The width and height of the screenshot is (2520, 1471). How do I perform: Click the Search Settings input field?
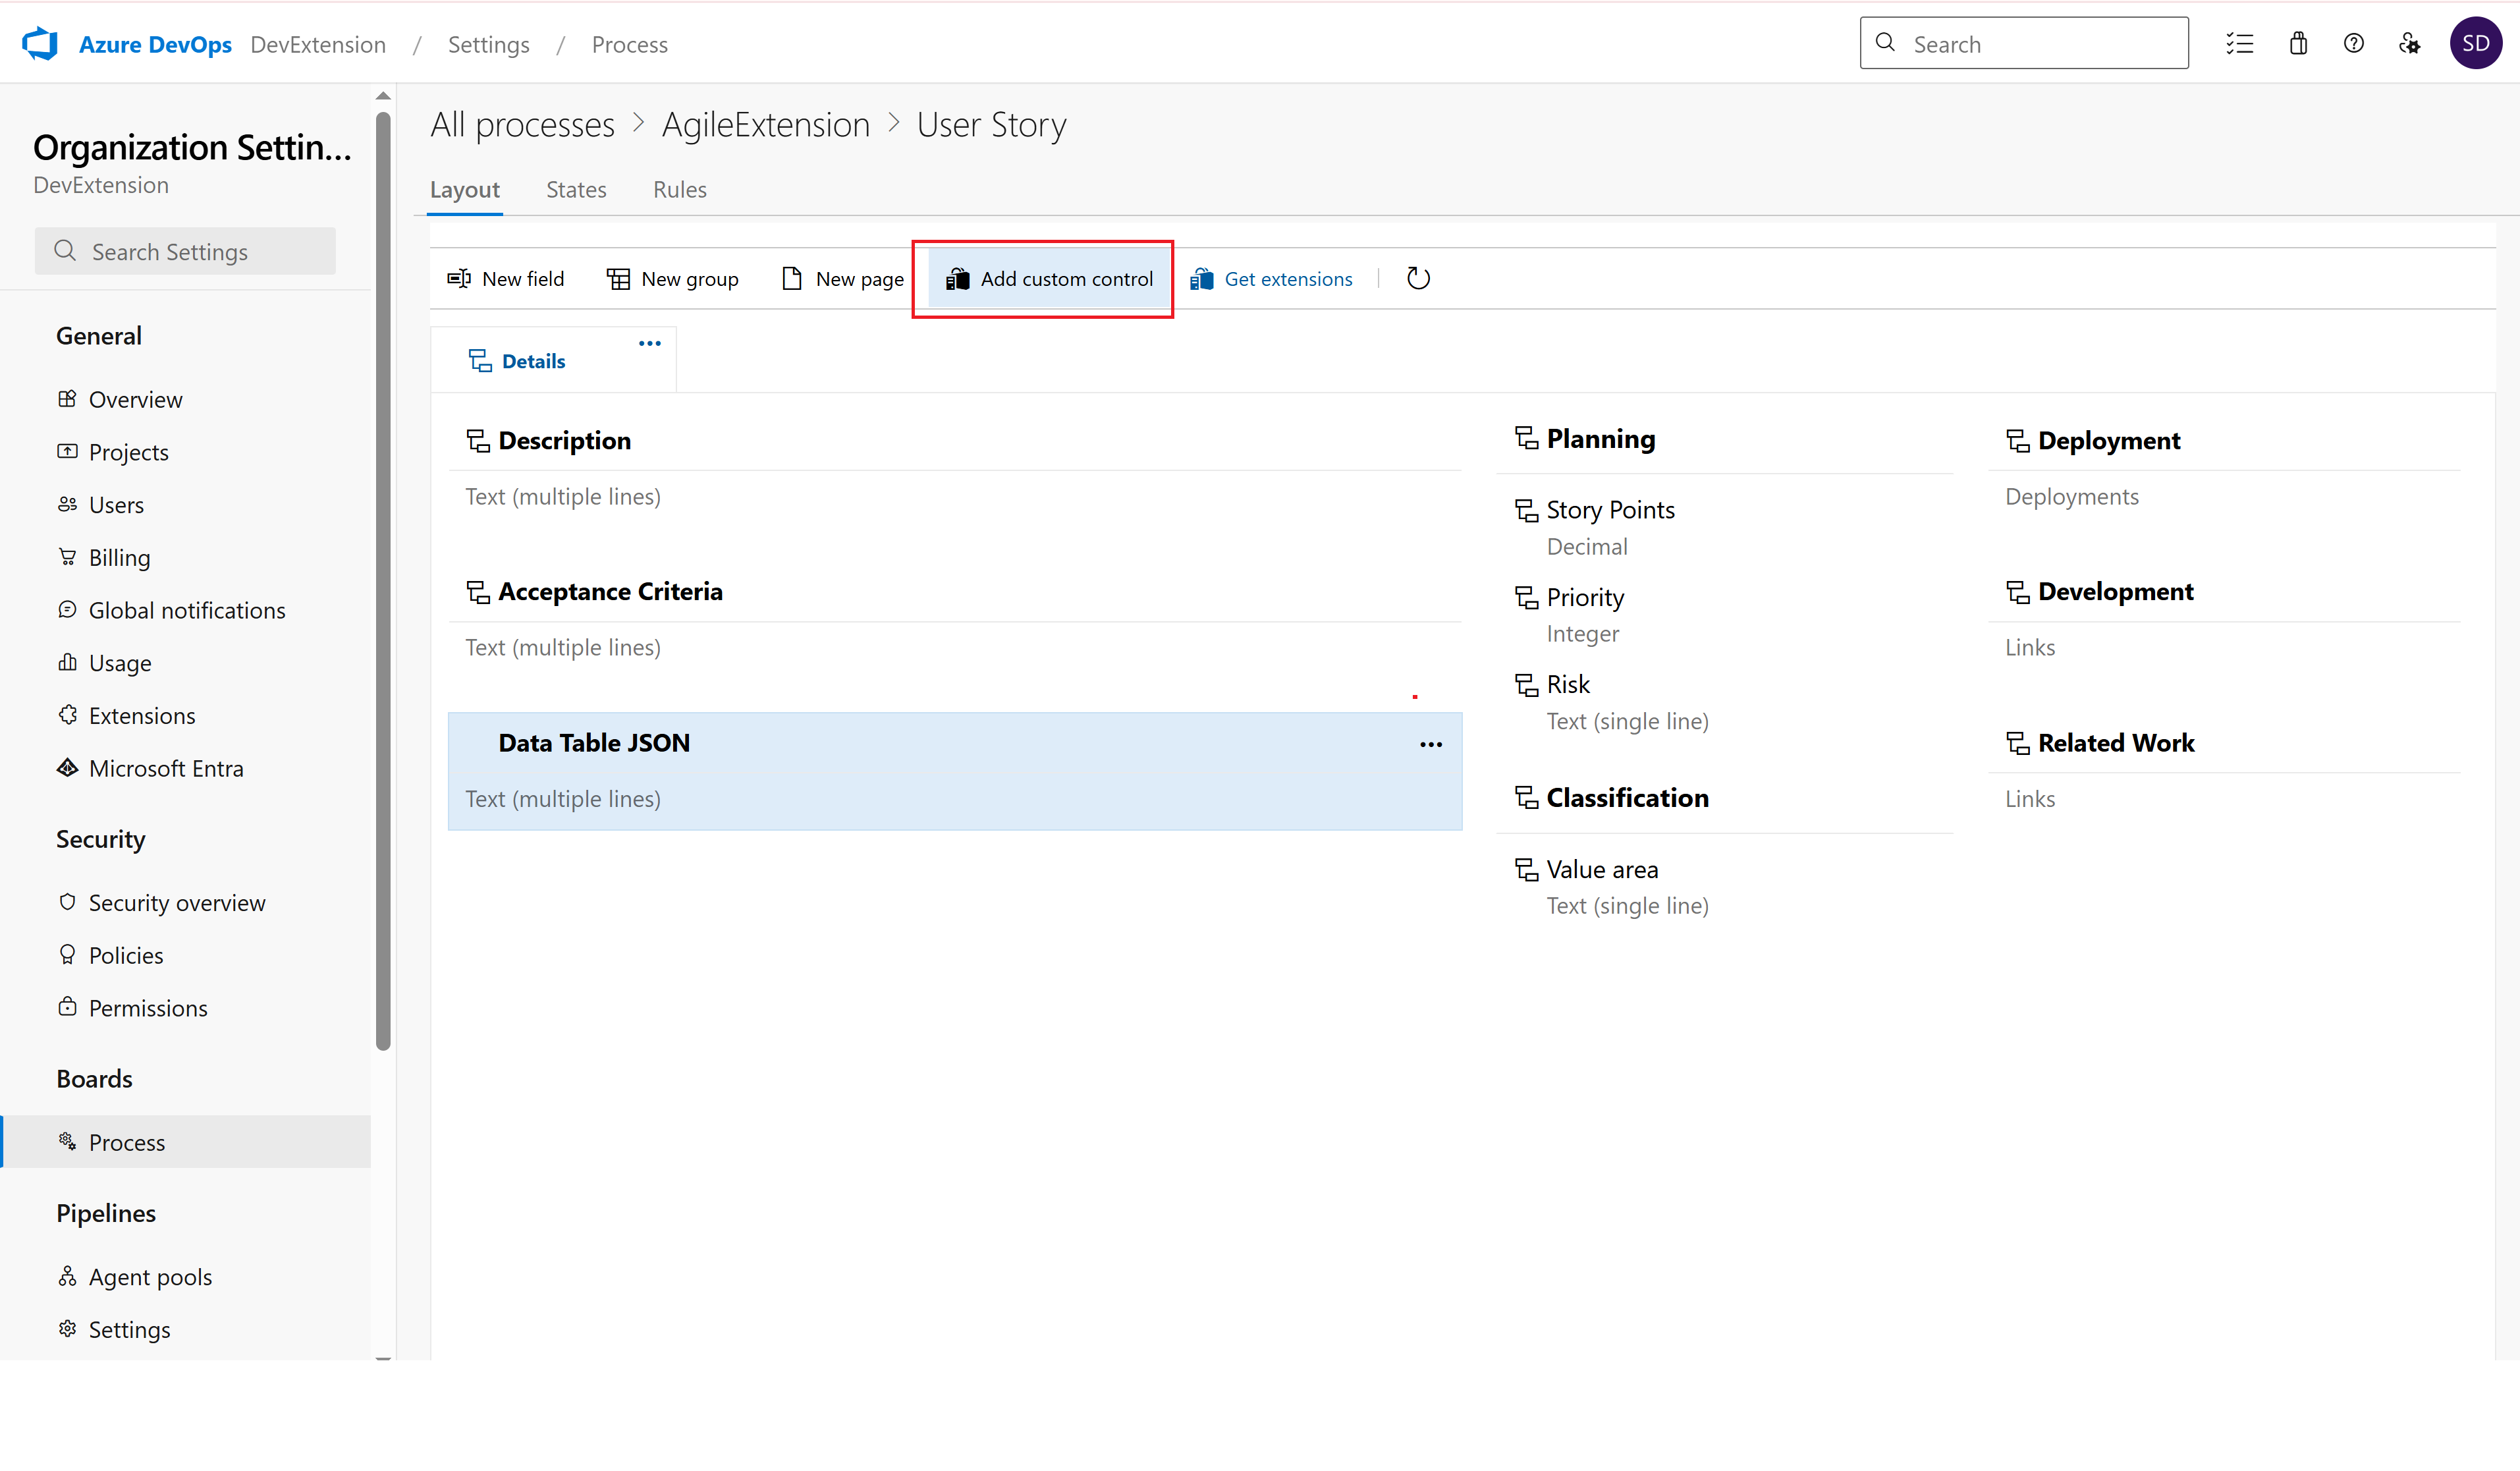pos(186,252)
